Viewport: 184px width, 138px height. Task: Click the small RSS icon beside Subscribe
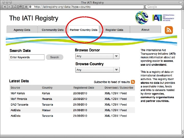(x=133, y=82)
